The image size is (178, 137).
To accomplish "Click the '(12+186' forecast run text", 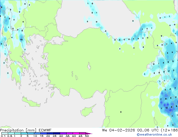I will (169, 130).
